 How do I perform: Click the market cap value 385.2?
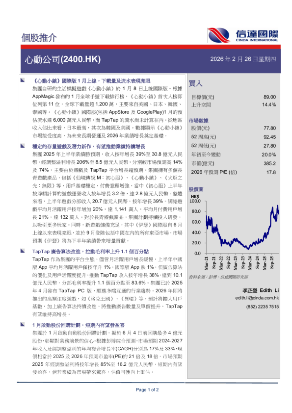[x=269, y=163]
